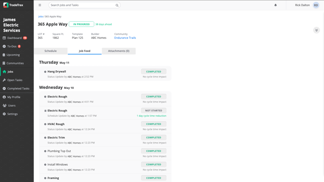324x182 pixels.
Task: Open Completed Tasks in the sidebar
Action: click(x=18, y=88)
